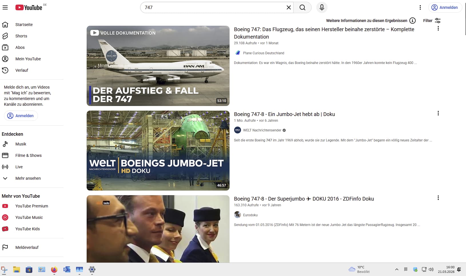Click '163.310 Aufrufe • vor 9 Jahren' text

point(257,205)
